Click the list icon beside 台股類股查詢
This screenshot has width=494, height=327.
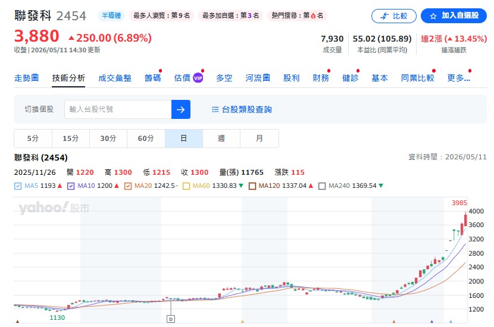[x=215, y=109]
